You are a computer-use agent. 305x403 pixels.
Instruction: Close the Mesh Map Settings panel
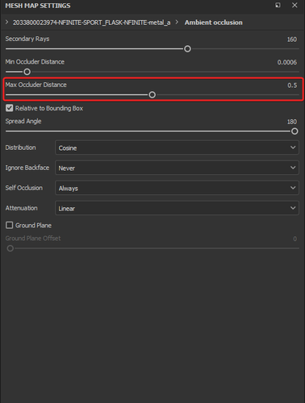295,5
